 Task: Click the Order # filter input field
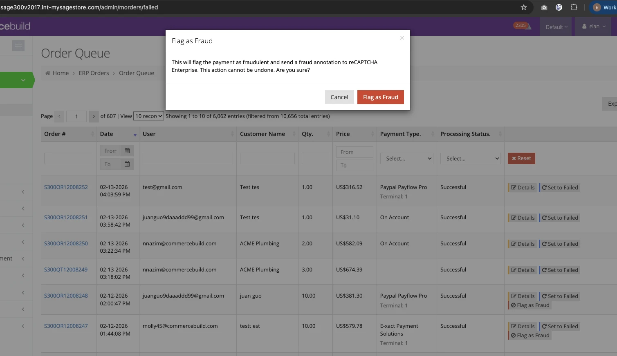click(69, 158)
